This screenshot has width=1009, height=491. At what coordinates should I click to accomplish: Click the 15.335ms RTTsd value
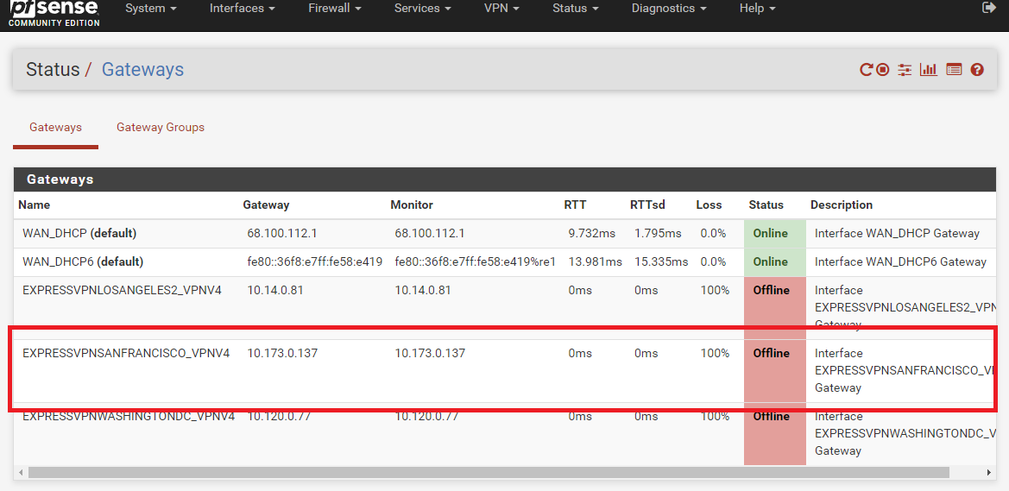(x=661, y=262)
